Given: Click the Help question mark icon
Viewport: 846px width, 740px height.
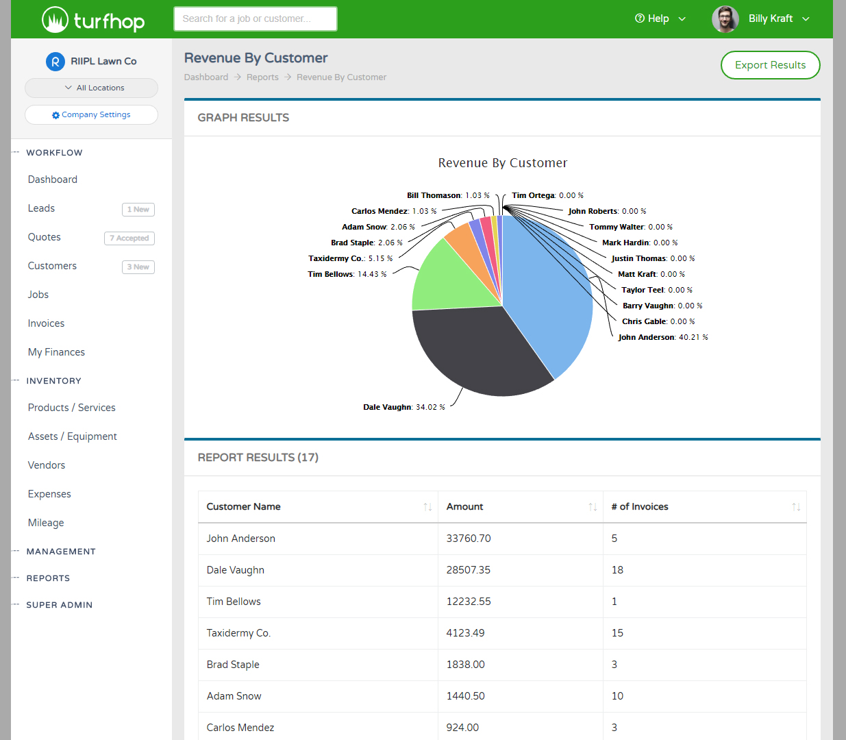Looking at the screenshot, I should (640, 18).
